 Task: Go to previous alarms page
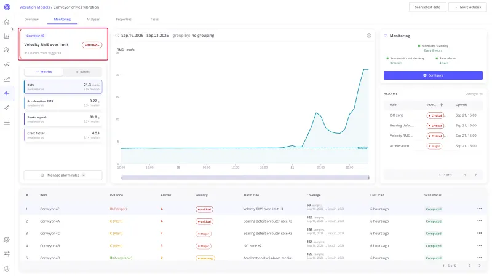point(466,175)
